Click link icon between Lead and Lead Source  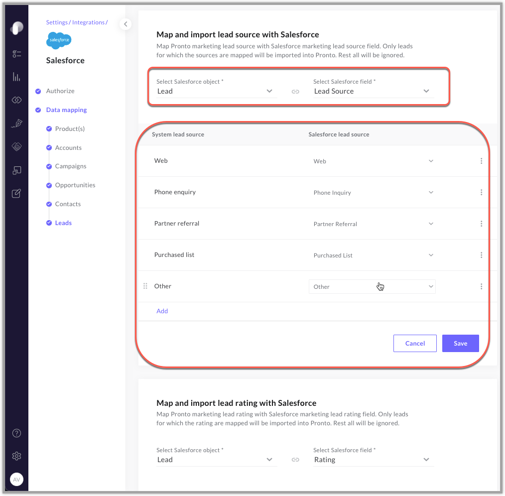pyautogui.click(x=295, y=92)
